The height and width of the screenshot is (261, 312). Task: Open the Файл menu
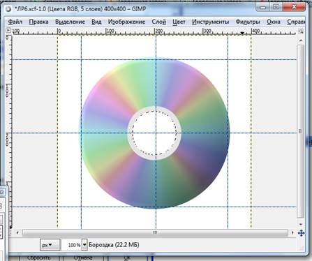(15, 22)
